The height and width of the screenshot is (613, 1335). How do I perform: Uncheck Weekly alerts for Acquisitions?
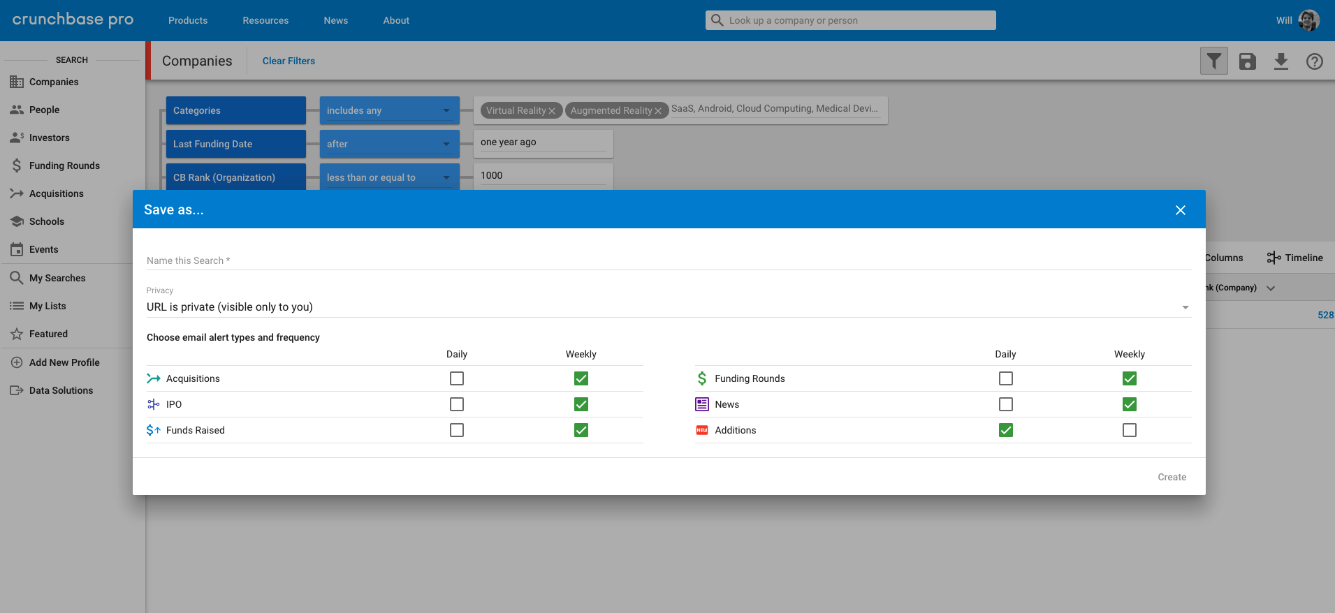pos(581,378)
